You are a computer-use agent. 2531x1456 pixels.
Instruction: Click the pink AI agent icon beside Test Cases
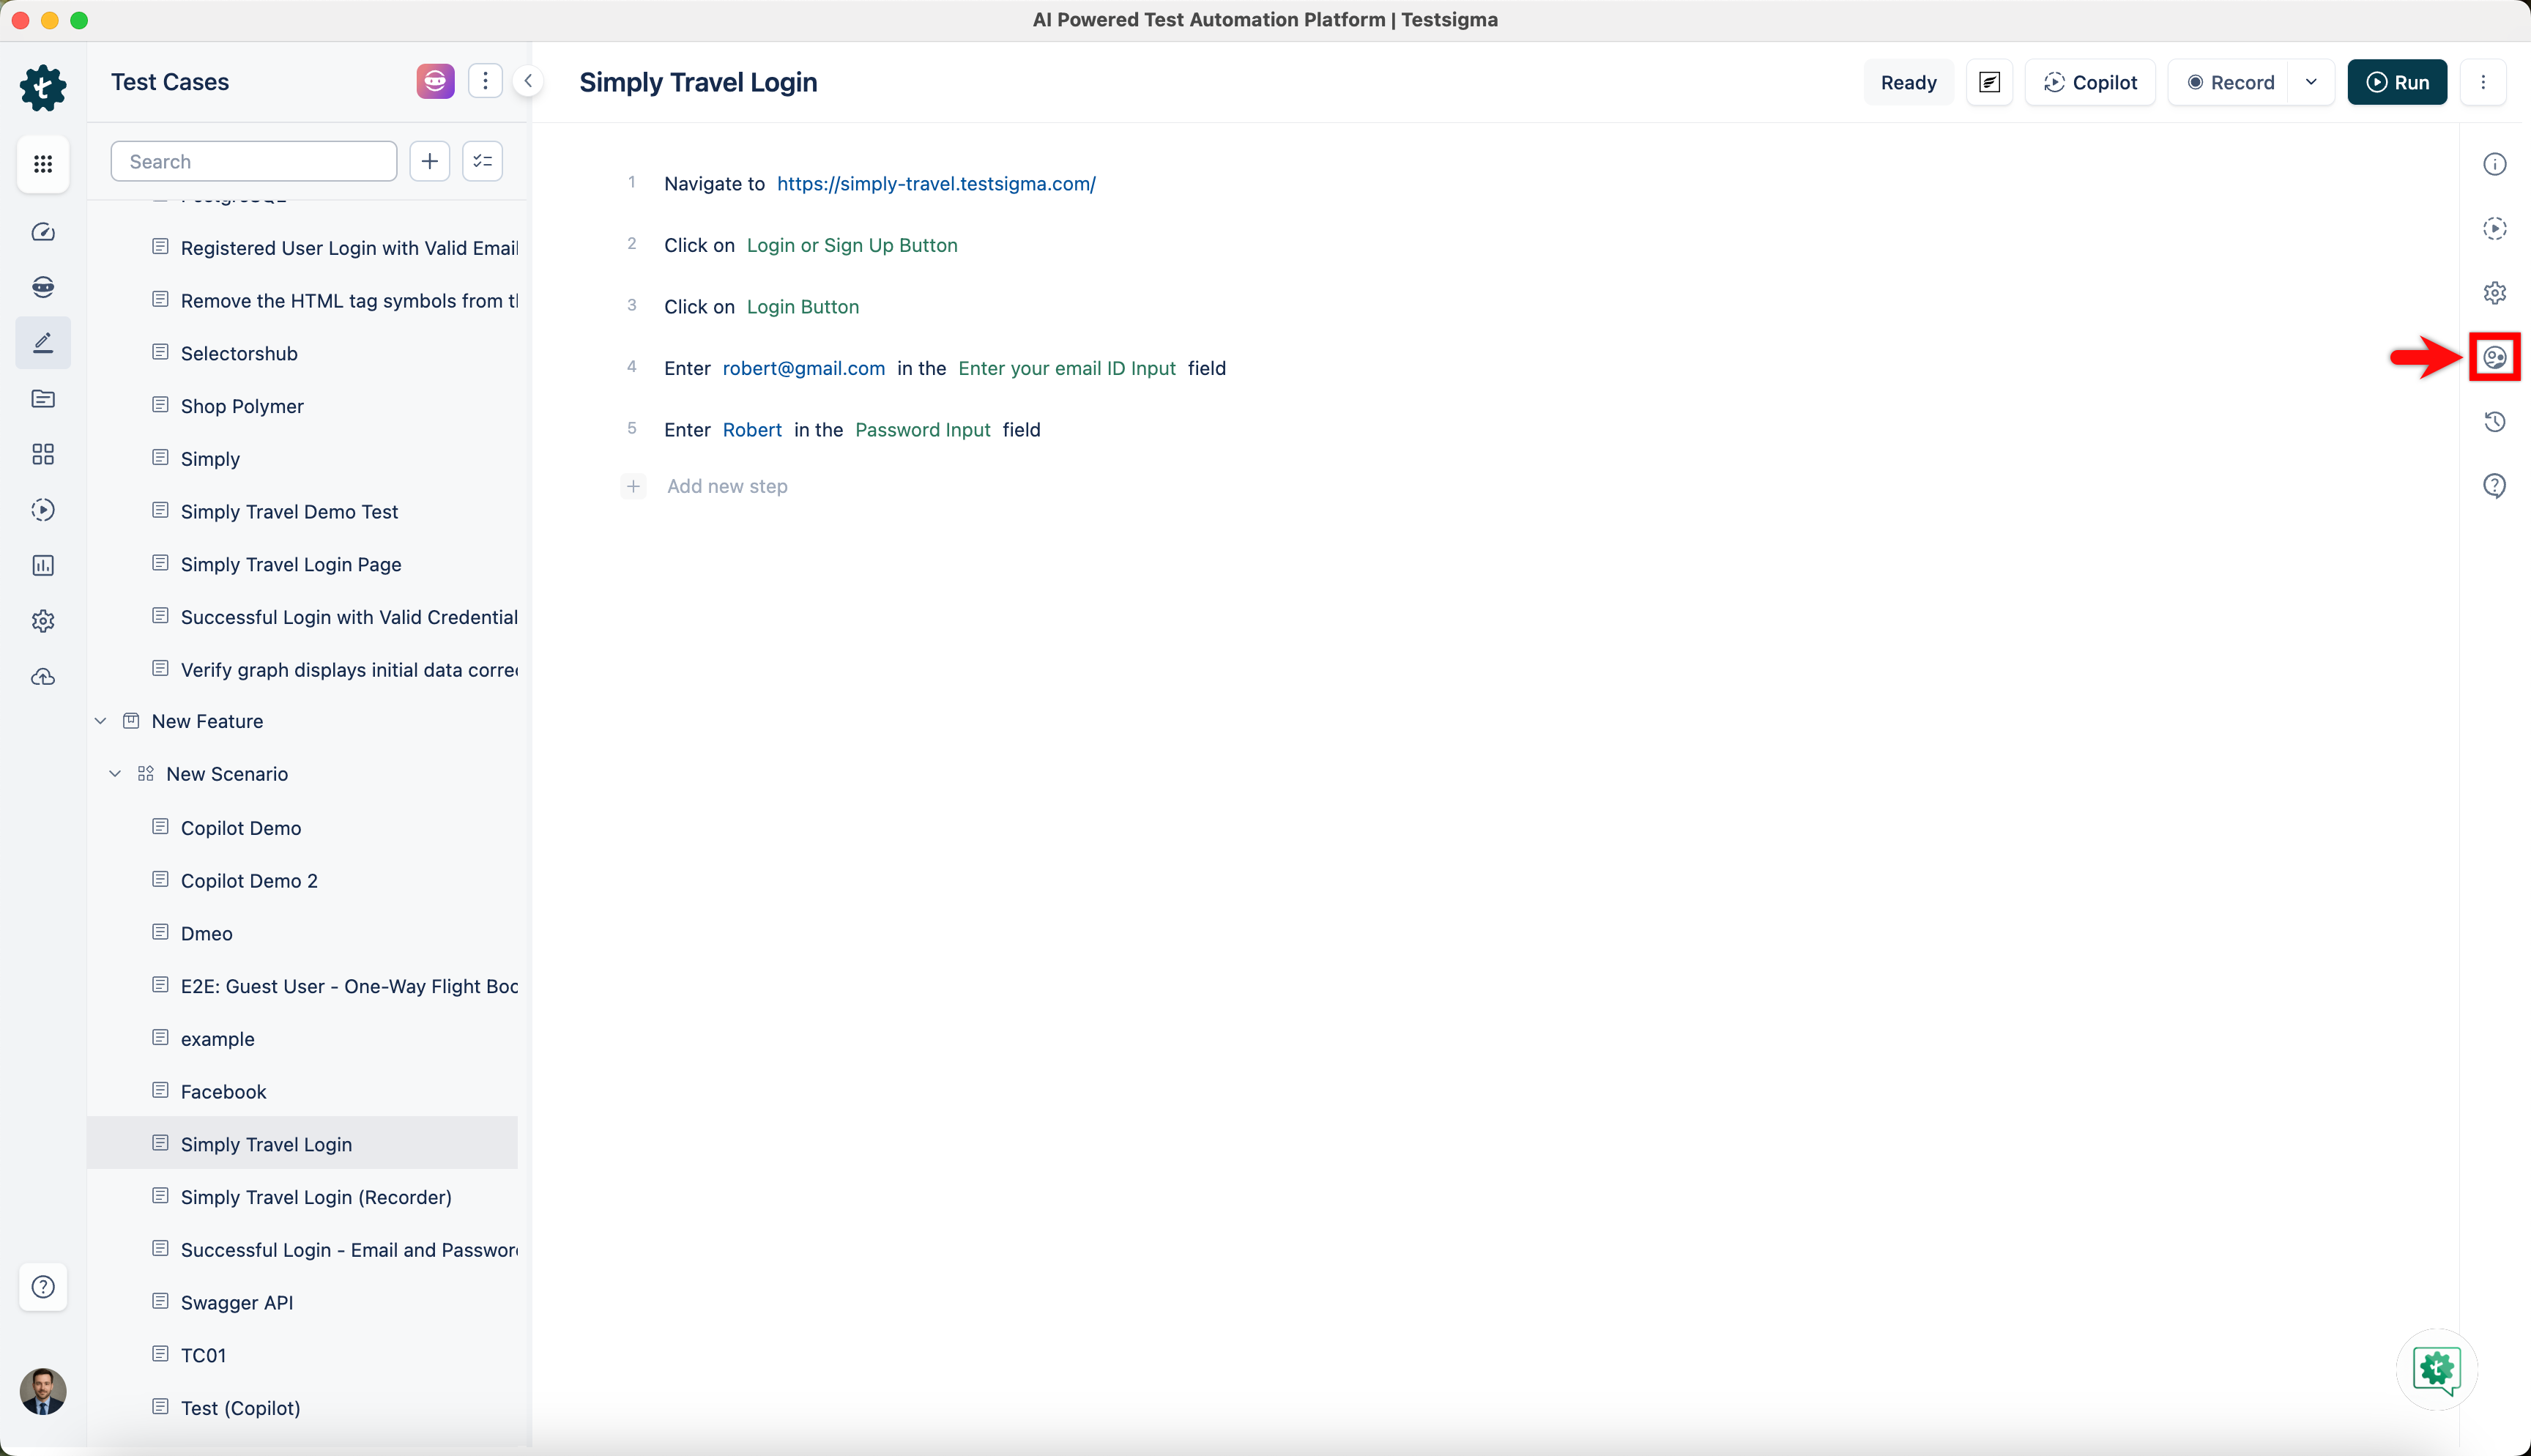[x=436, y=81]
